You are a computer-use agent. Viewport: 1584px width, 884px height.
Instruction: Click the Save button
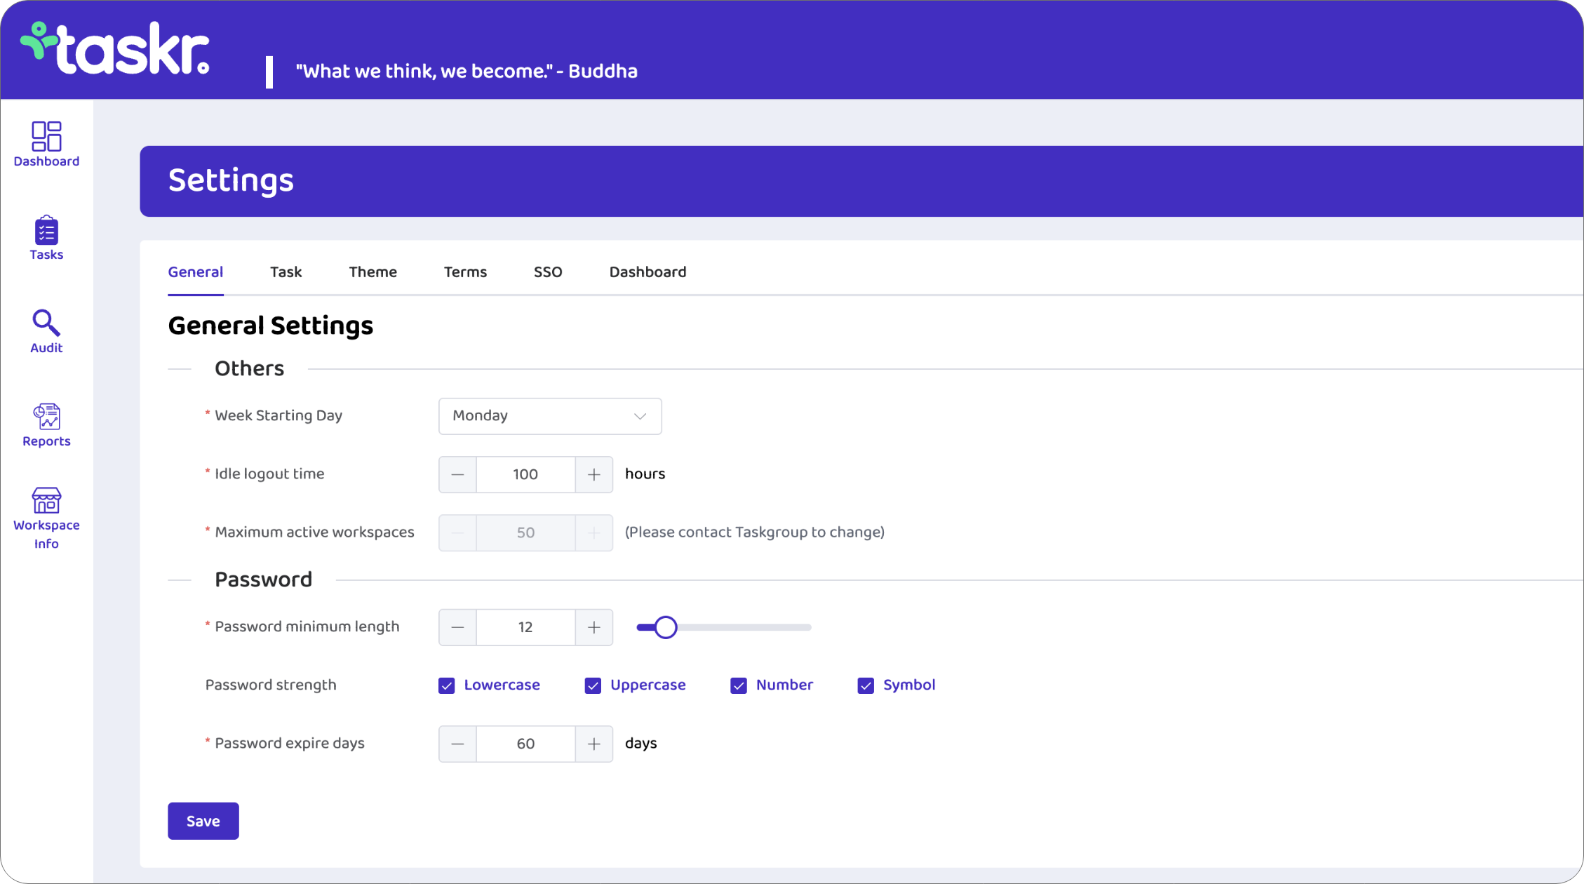pos(203,820)
